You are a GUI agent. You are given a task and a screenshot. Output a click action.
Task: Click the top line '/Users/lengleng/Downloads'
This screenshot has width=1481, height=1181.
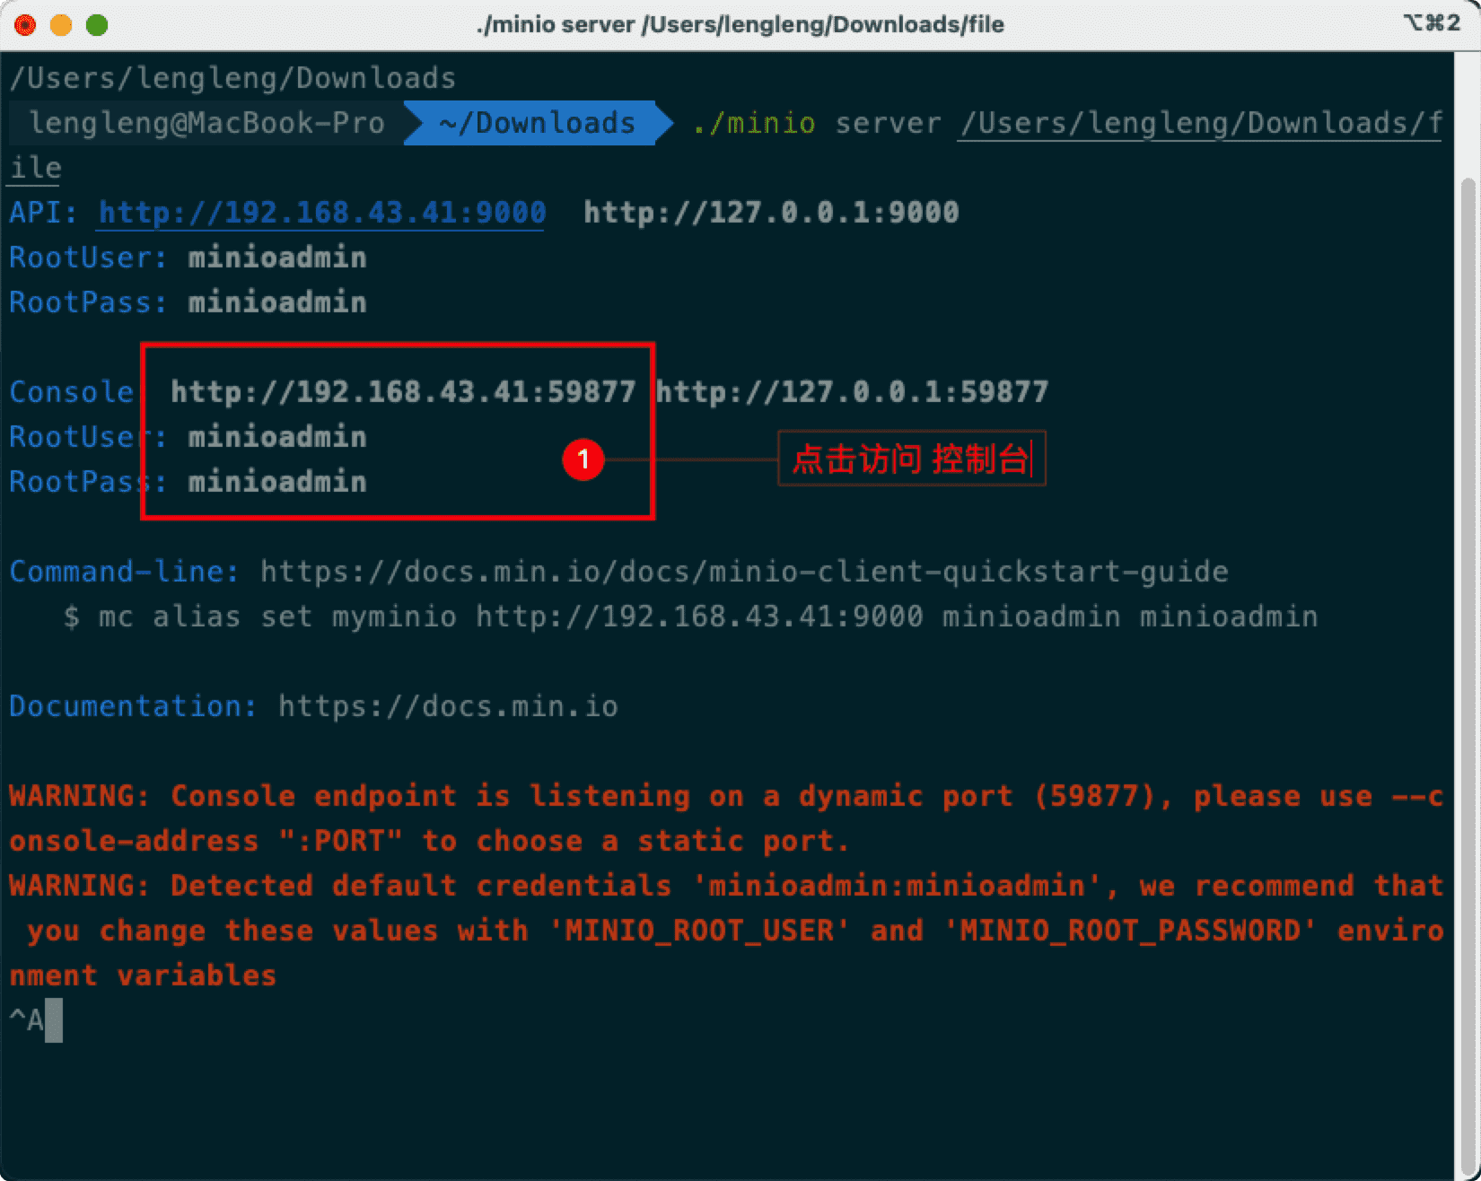[x=233, y=78]
